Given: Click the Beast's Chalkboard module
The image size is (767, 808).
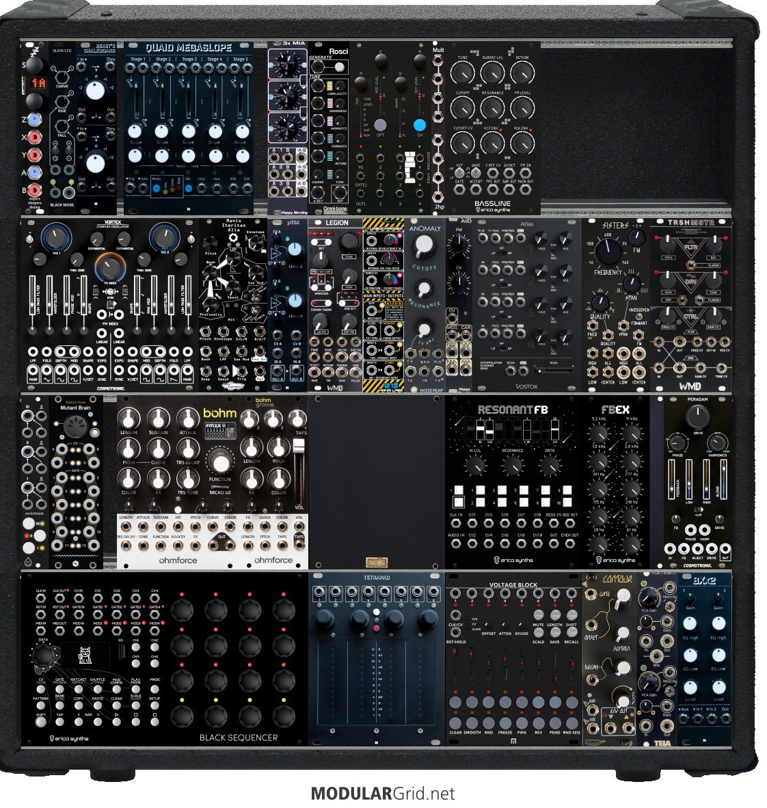Looking at the screenshot, I should click(x=96, y=128).
